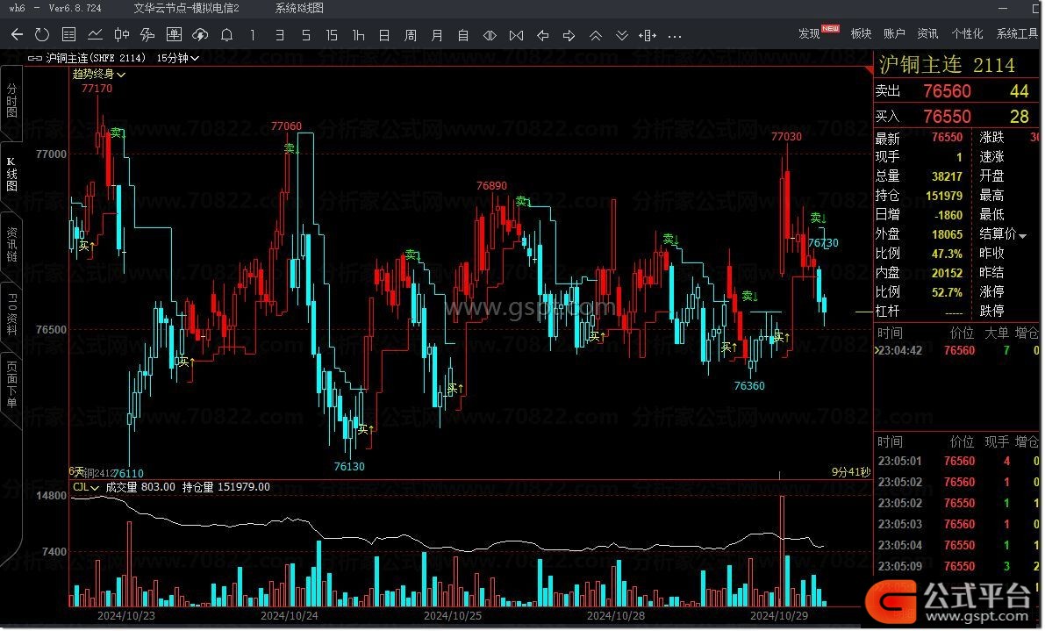Open the more options ellipsis icon
This screenshot has height=631, width=1045.
tap(675, 36)
